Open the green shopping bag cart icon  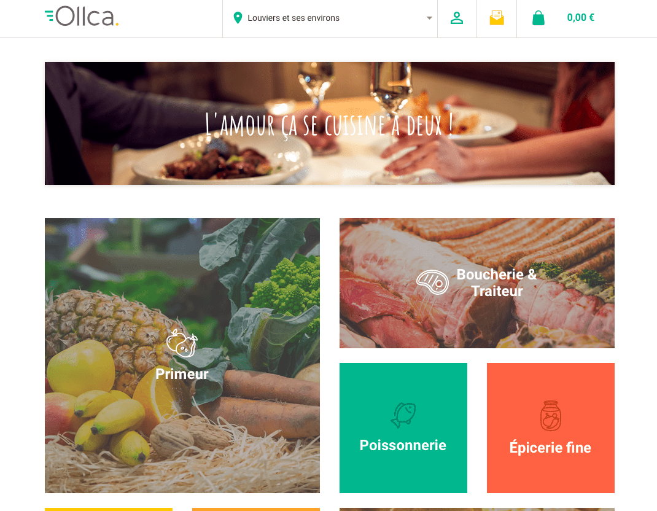tap(538, 18)
